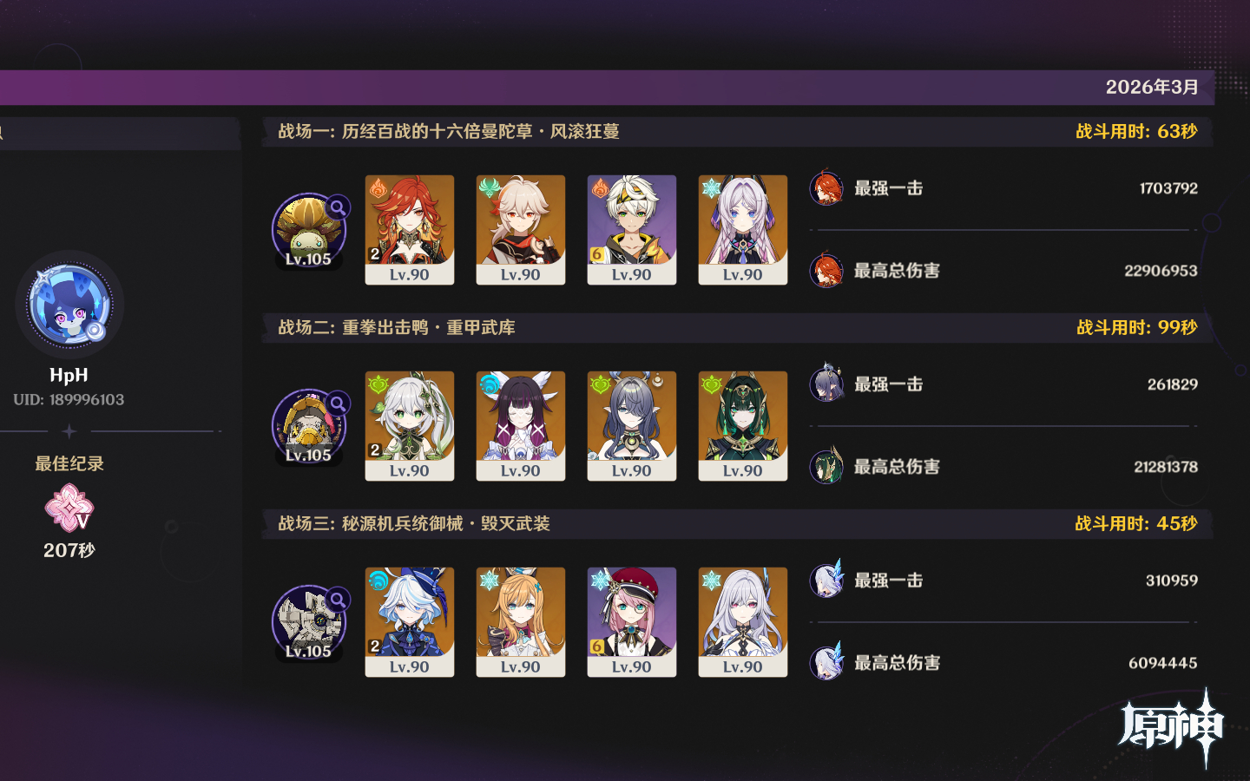Click highest total damage avatar, battlefield two
This screenshot has width=1250, height=781.
click(826, 466)
